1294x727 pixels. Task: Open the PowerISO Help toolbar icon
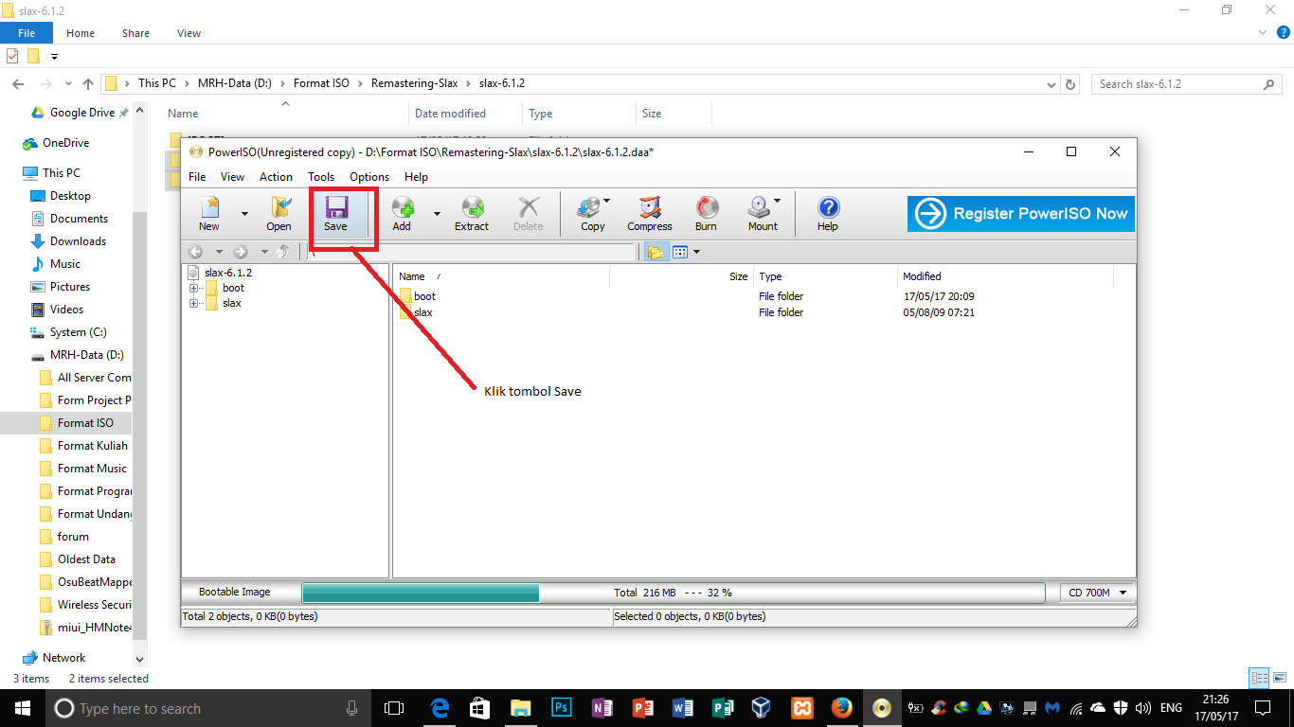(x=828, y=214)
